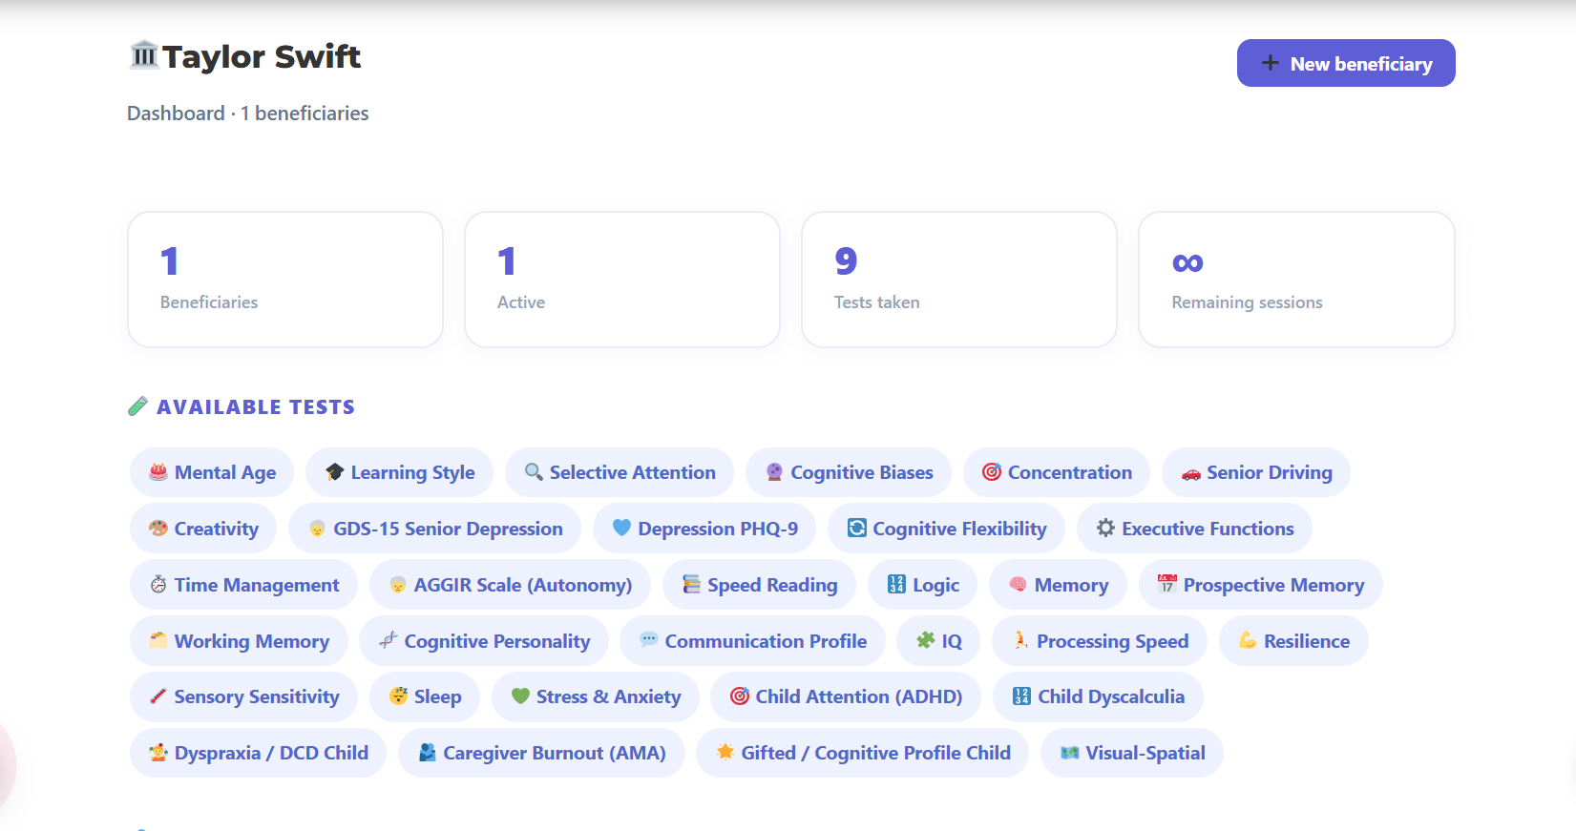This screenshot has height=831, width=1576.
Task: Open the Mental Age test chip
Action: click(x=212, y=472)
